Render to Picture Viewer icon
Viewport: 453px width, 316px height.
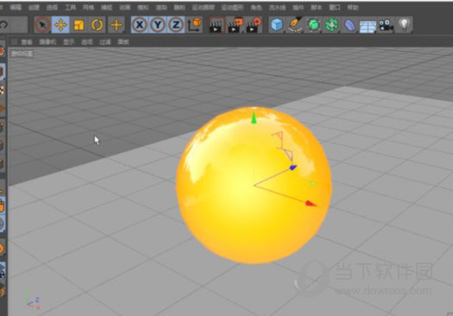tap(235, 25)
